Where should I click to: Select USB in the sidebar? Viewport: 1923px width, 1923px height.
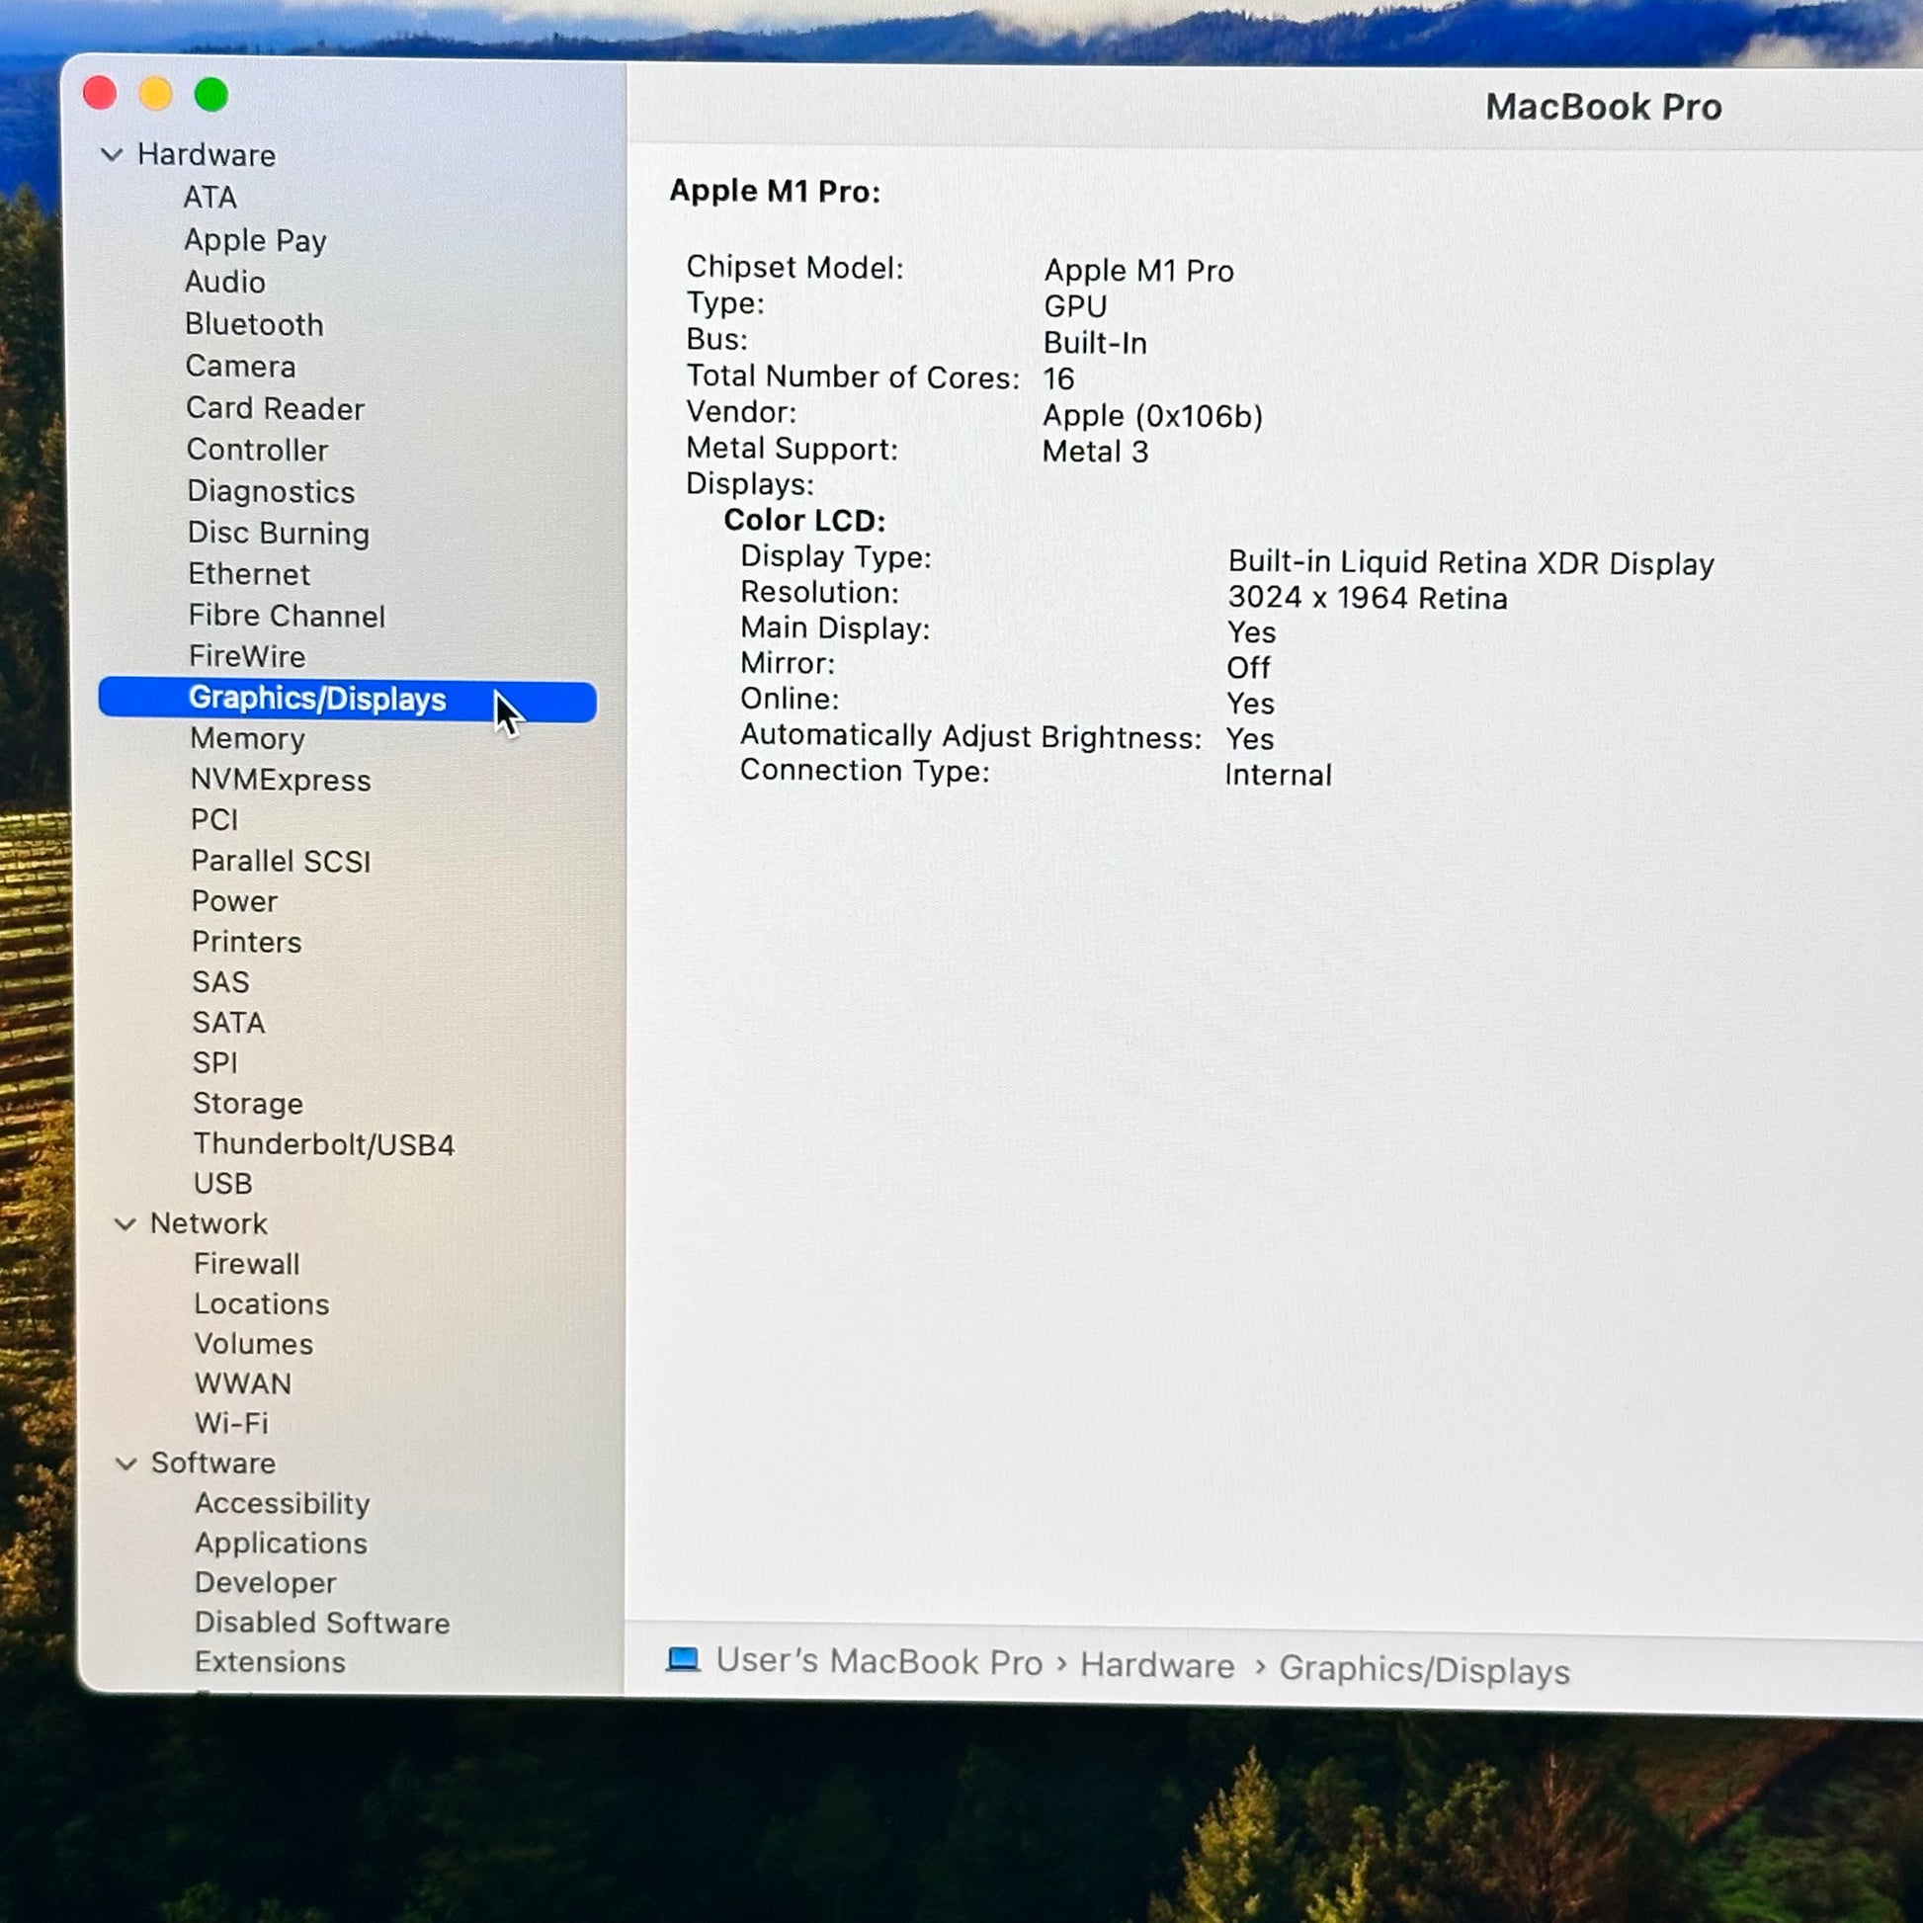coord(223,1184)
